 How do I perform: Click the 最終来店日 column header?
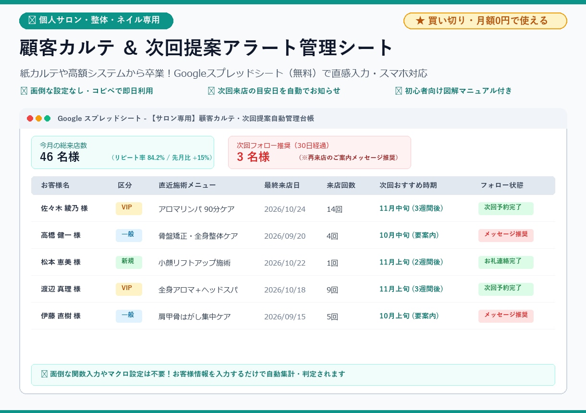(282, 185)
